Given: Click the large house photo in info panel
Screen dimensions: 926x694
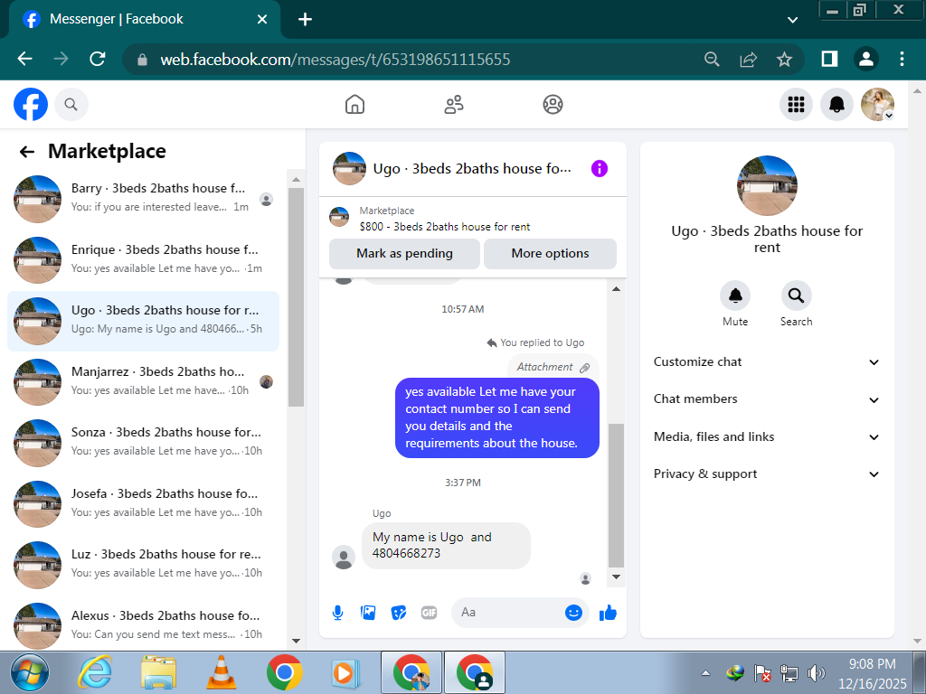Looking at the screenshot, I should [x=767, y=185].
